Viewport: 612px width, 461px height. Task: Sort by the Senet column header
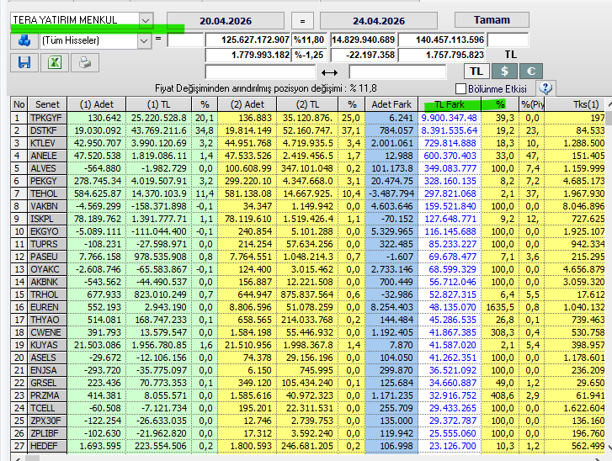pos(47,104)
